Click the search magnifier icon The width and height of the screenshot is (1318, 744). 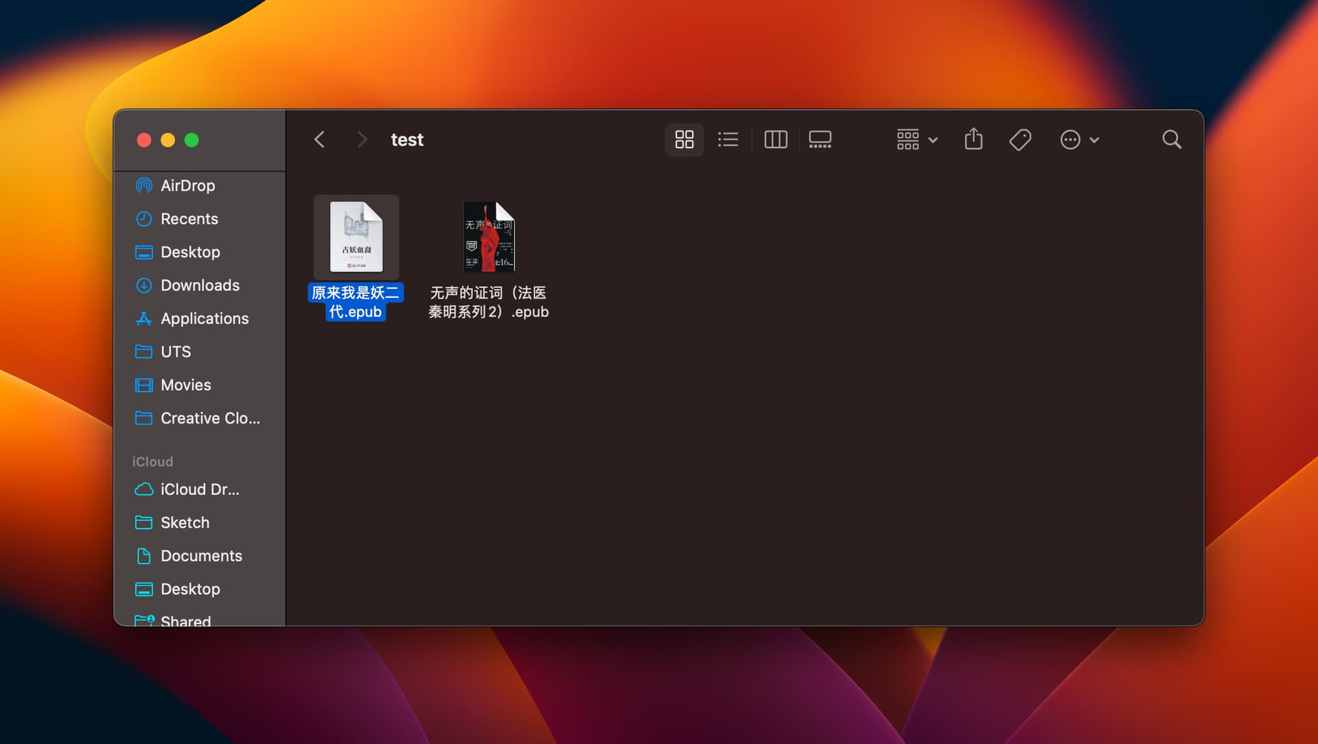1172,140
